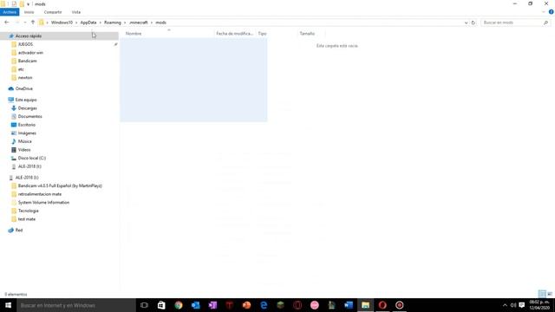Open the etc folder in quick access
The image size is (555, 312).
[21, 69]
